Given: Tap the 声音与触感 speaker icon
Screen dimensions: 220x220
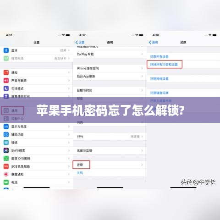Looking at the screenshot, I should (6, 80).
